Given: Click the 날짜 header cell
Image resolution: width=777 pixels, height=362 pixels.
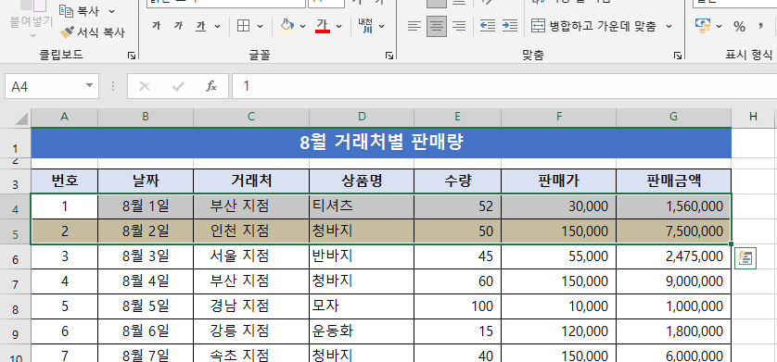Looking at the screenshot, I should pyautogui.click(x=146, y=181).
